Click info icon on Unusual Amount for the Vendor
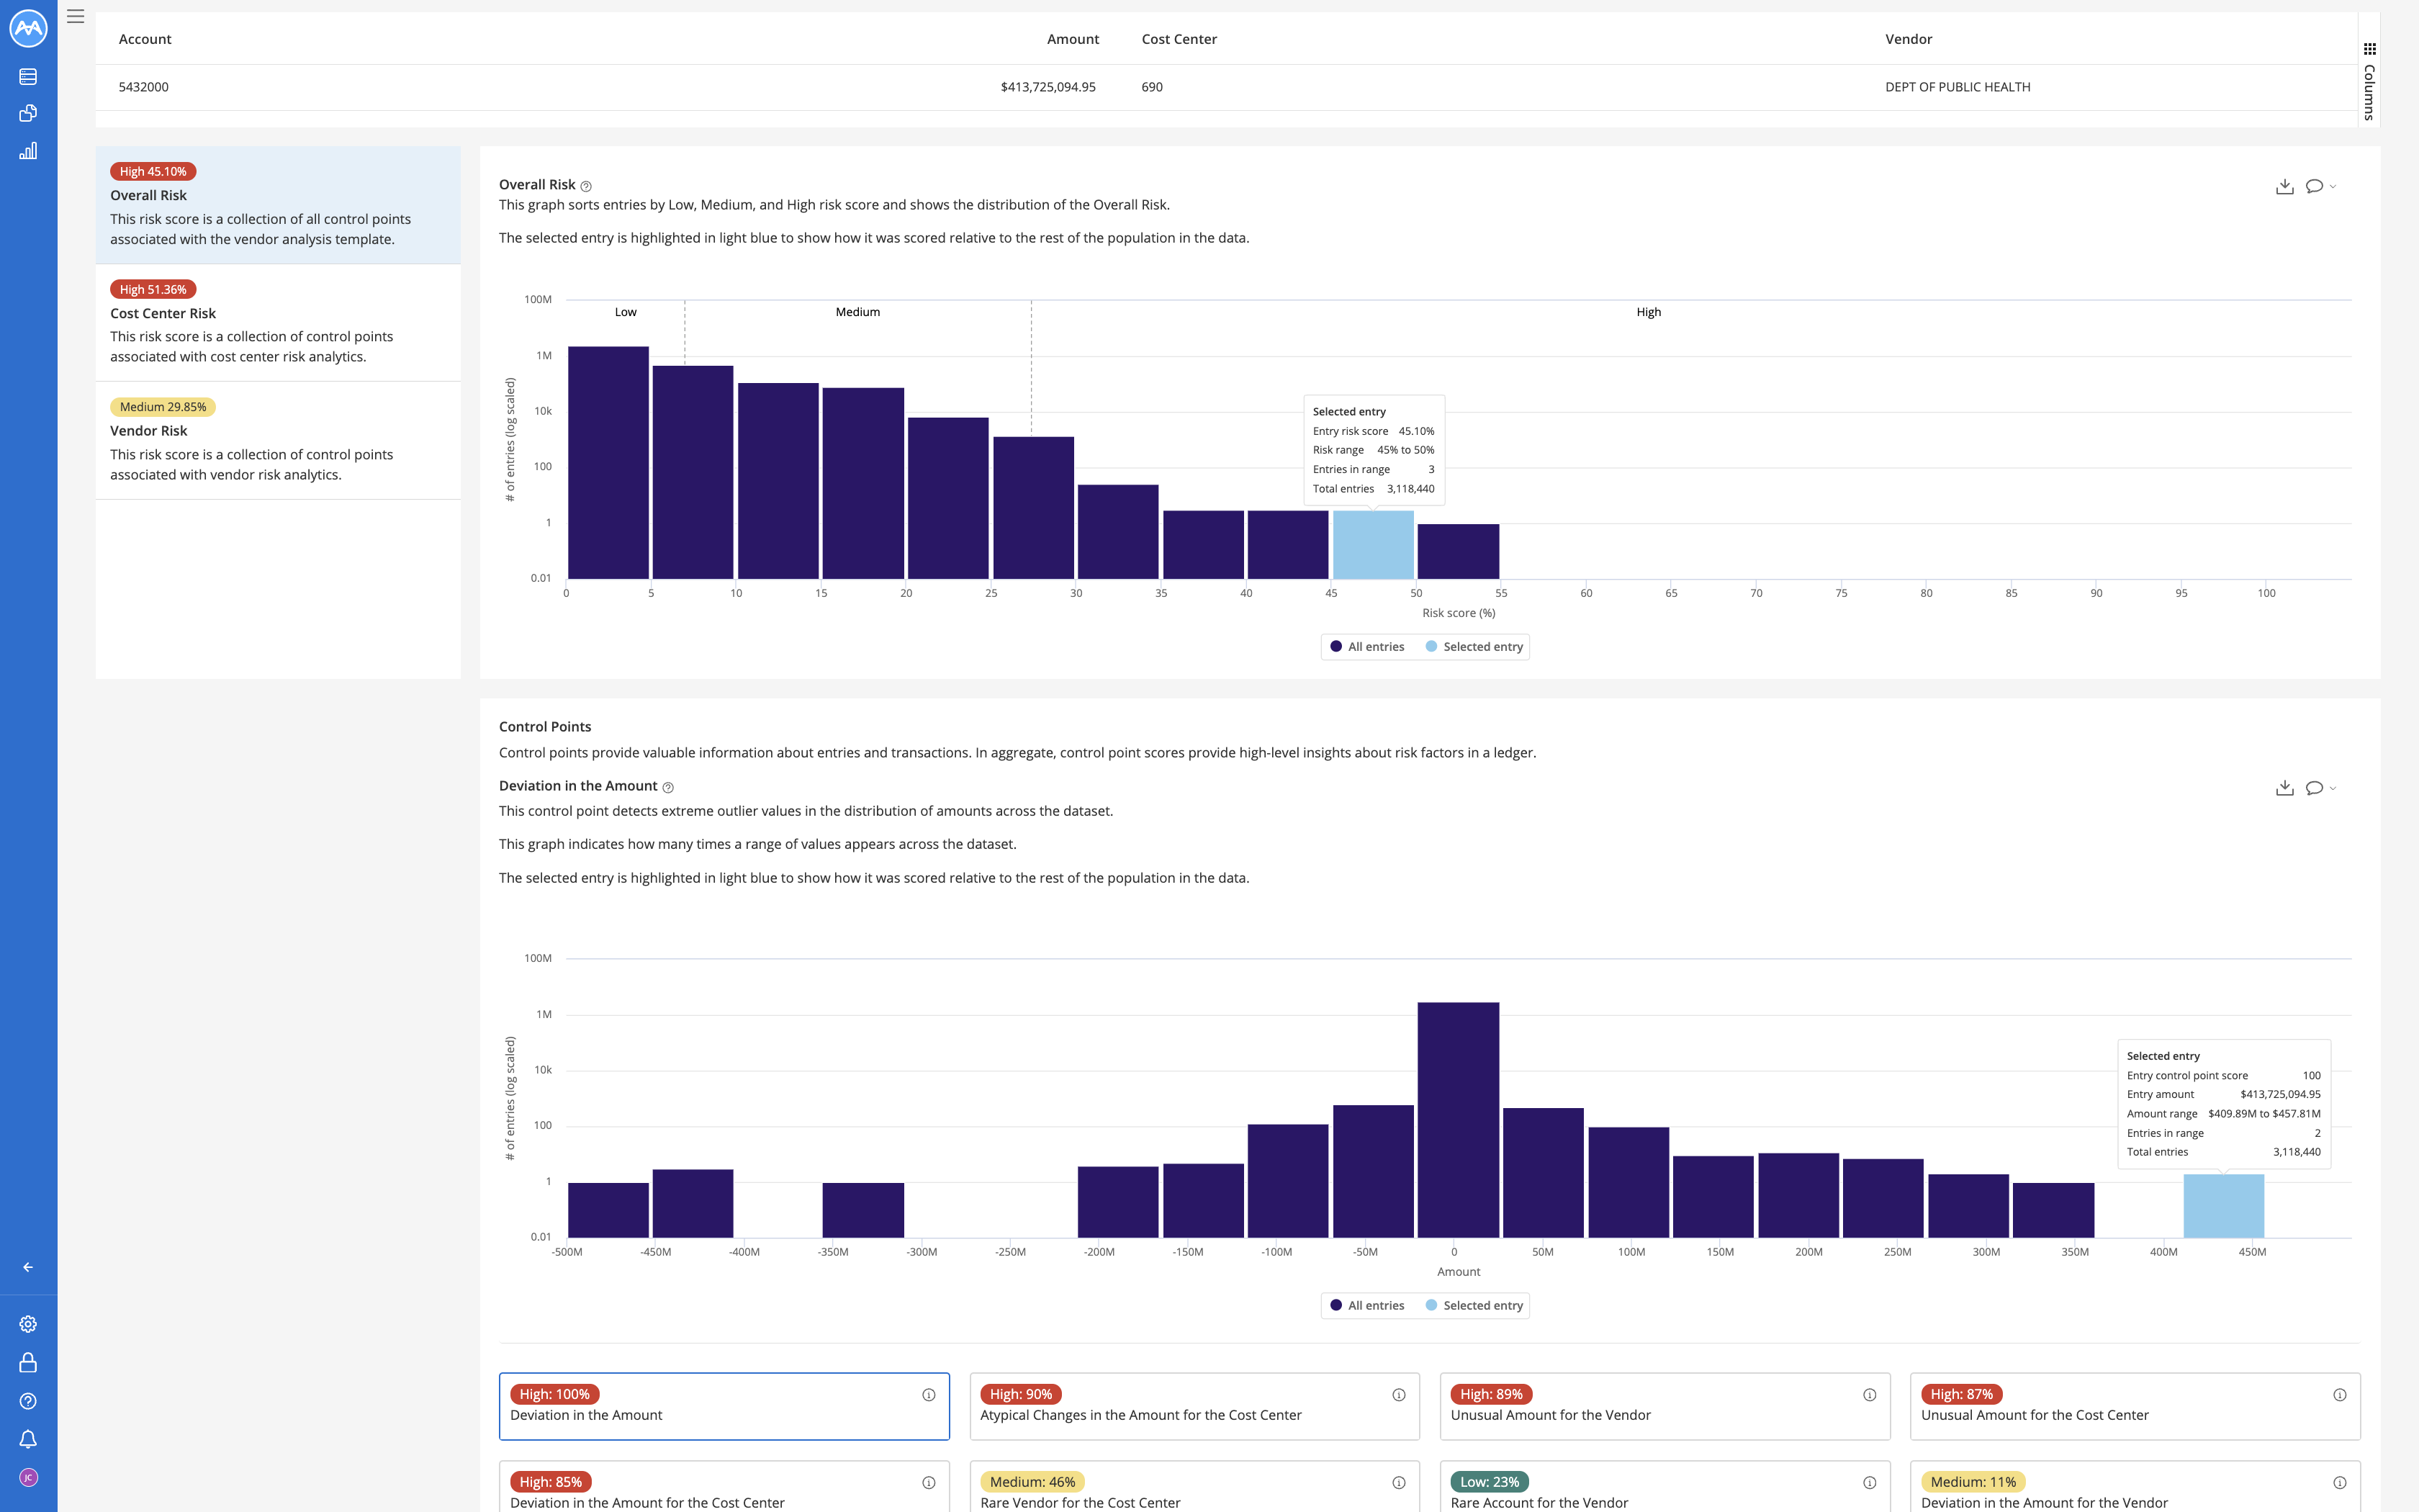The height and width of the screenshot is (1512, 2419). click(x=1869, y=1395)
